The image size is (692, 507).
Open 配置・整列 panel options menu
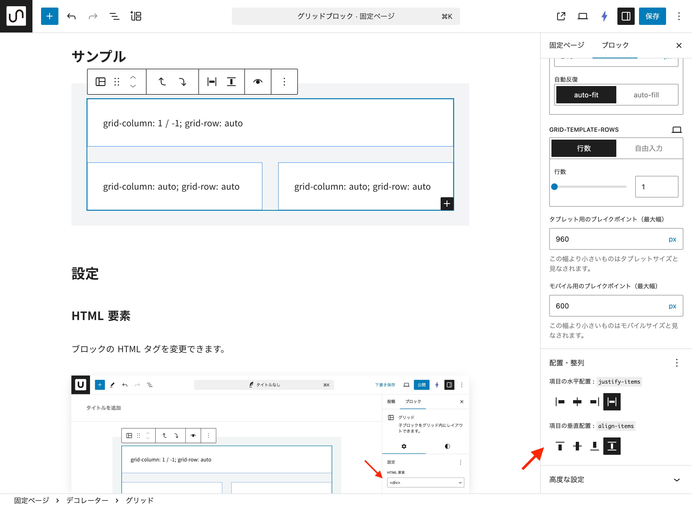(676, 363)
